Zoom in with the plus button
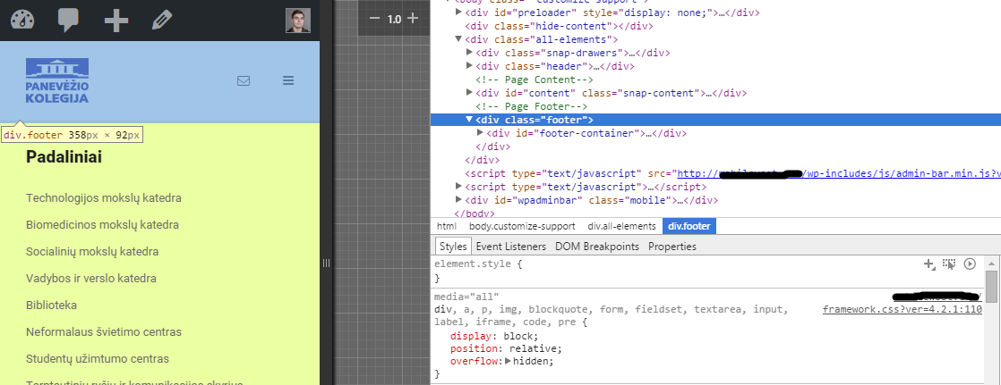Image resolution: width=1001 pixels, height=385 pixels. point(413,18)
